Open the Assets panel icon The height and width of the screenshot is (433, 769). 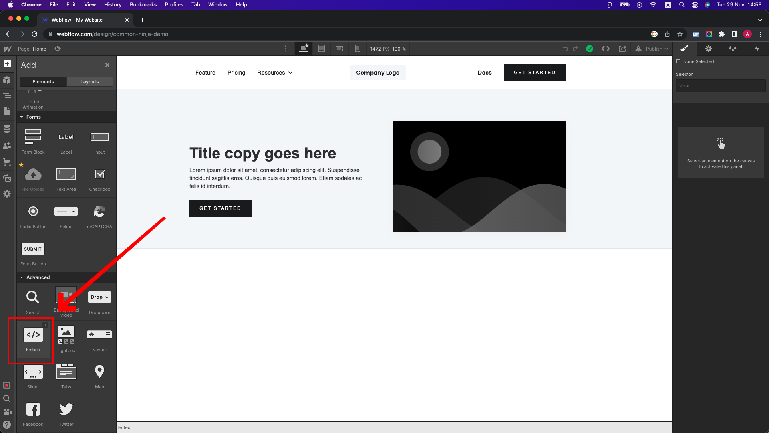point(7,178)
